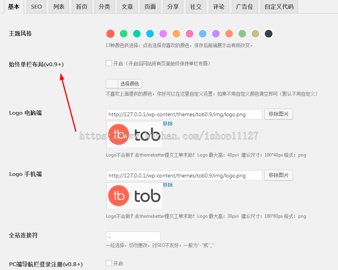Switch to the 自定义代码 tab
This screenshot has height=270, width=338.
279,7
